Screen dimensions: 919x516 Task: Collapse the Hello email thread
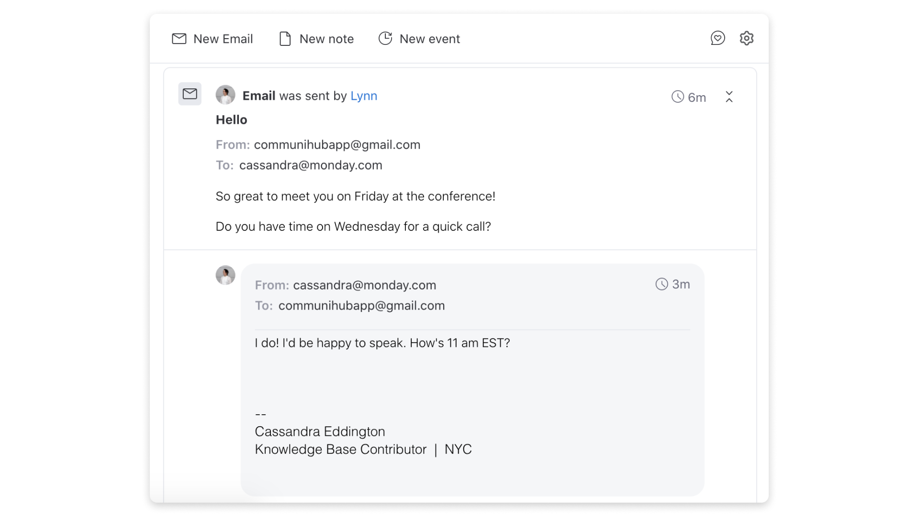(x=729, y=97)
